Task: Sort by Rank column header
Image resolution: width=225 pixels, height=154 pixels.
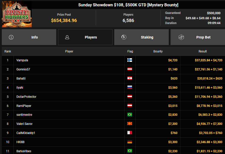Action: tap(8, 51)
